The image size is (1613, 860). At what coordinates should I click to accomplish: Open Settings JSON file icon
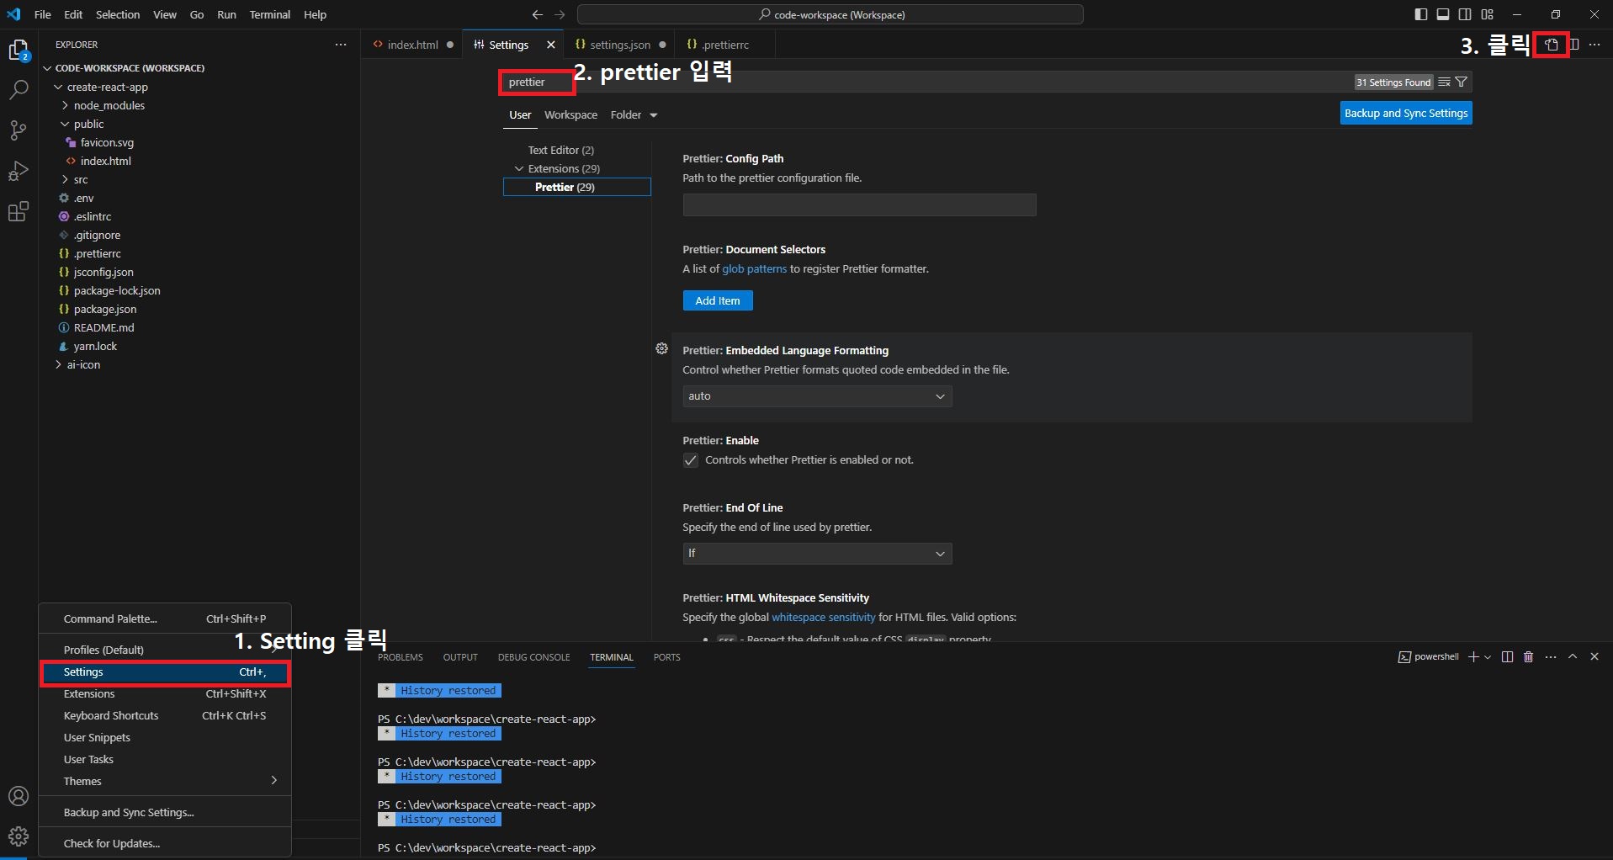(1552, 45)
